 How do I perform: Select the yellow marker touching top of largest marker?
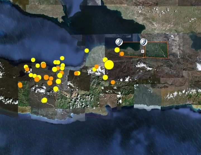tap(105, 60)
